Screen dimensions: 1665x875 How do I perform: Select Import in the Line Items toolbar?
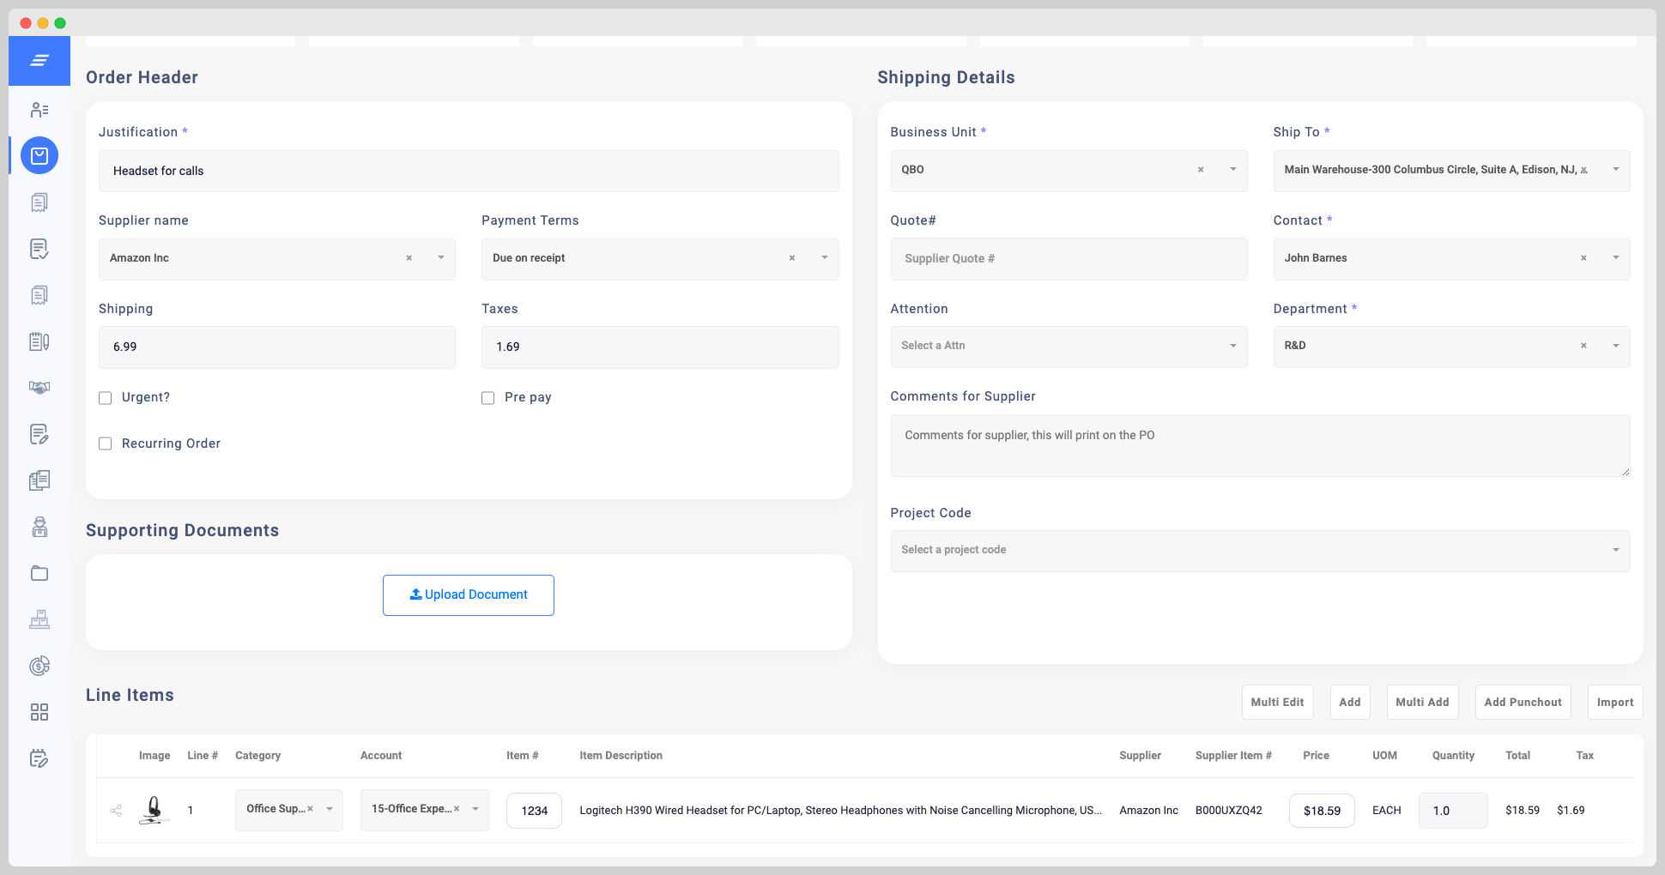click(x=1614, y=702)
